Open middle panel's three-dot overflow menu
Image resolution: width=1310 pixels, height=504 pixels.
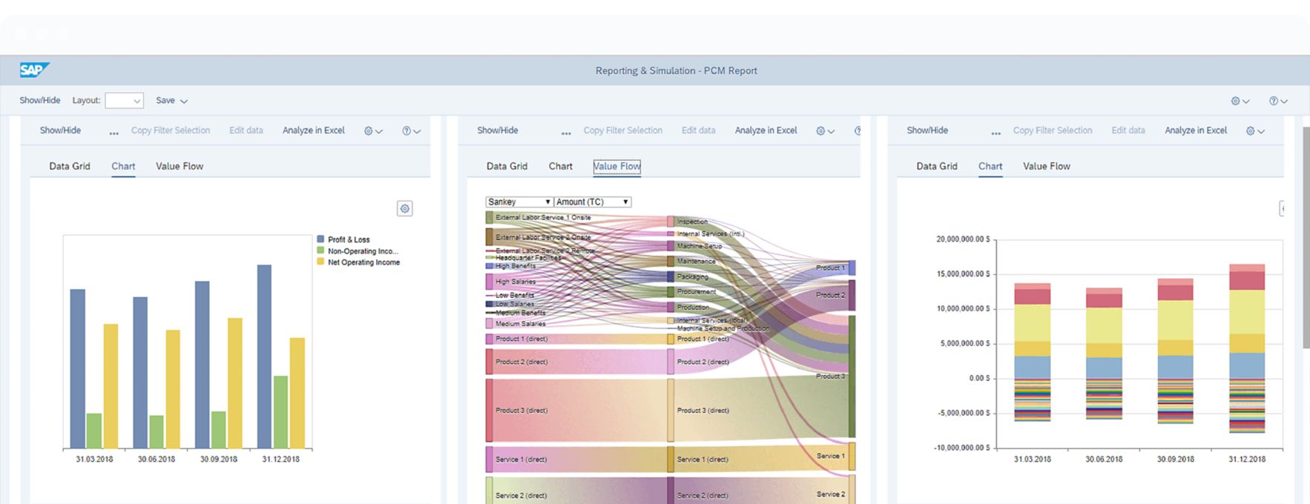[x=566, y=133]
